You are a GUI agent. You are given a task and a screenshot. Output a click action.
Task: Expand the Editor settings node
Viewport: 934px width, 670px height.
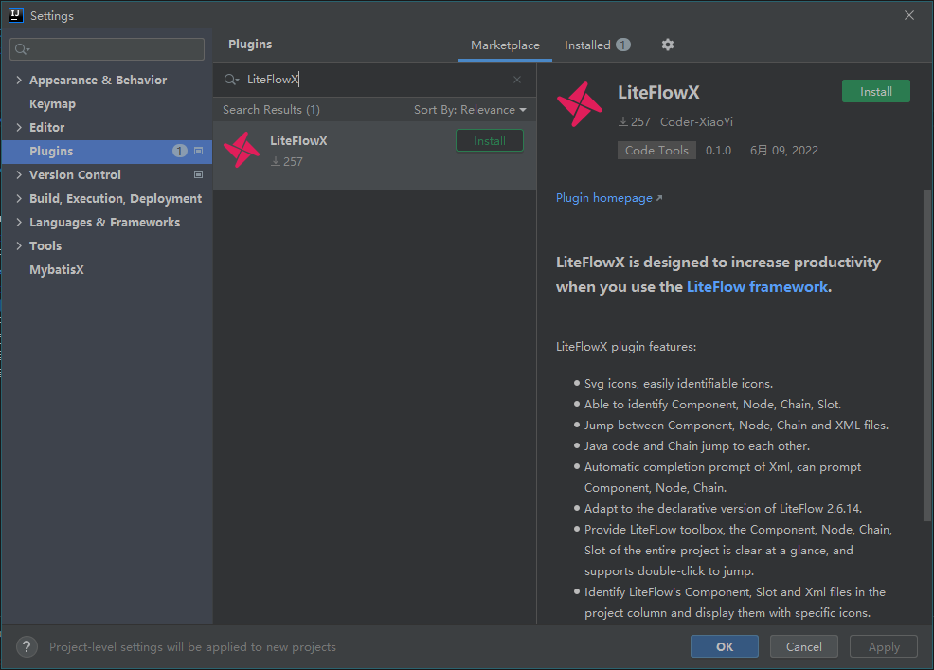pyautogui.click(x=19, y=127)
